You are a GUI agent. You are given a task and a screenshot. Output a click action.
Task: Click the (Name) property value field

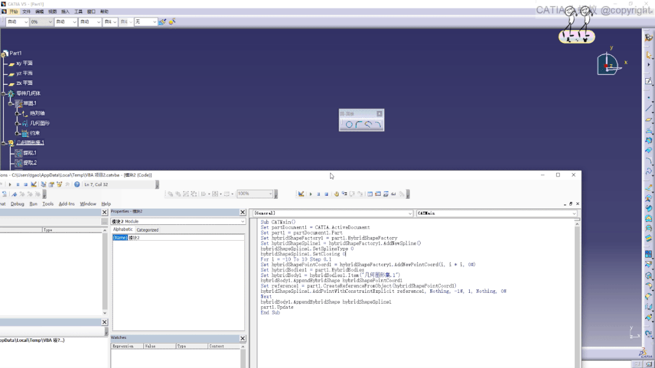coord(186,238)
